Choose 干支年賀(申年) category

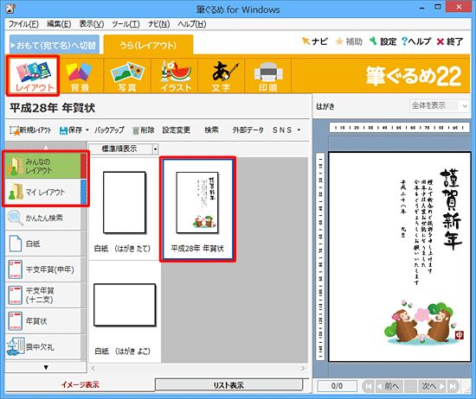pyautogui.click(x=43, y=269)
